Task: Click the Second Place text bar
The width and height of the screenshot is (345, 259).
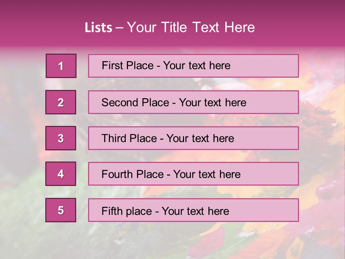Action: tap(193, 102)
